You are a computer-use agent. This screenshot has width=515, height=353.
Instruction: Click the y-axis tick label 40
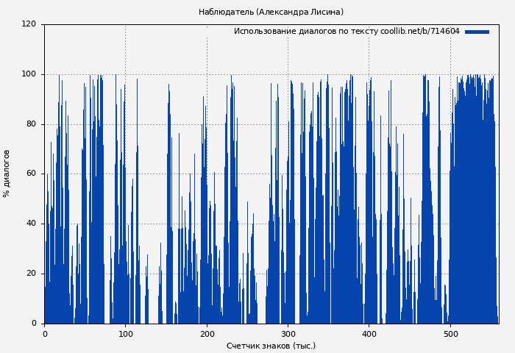(x=31, y=224)
